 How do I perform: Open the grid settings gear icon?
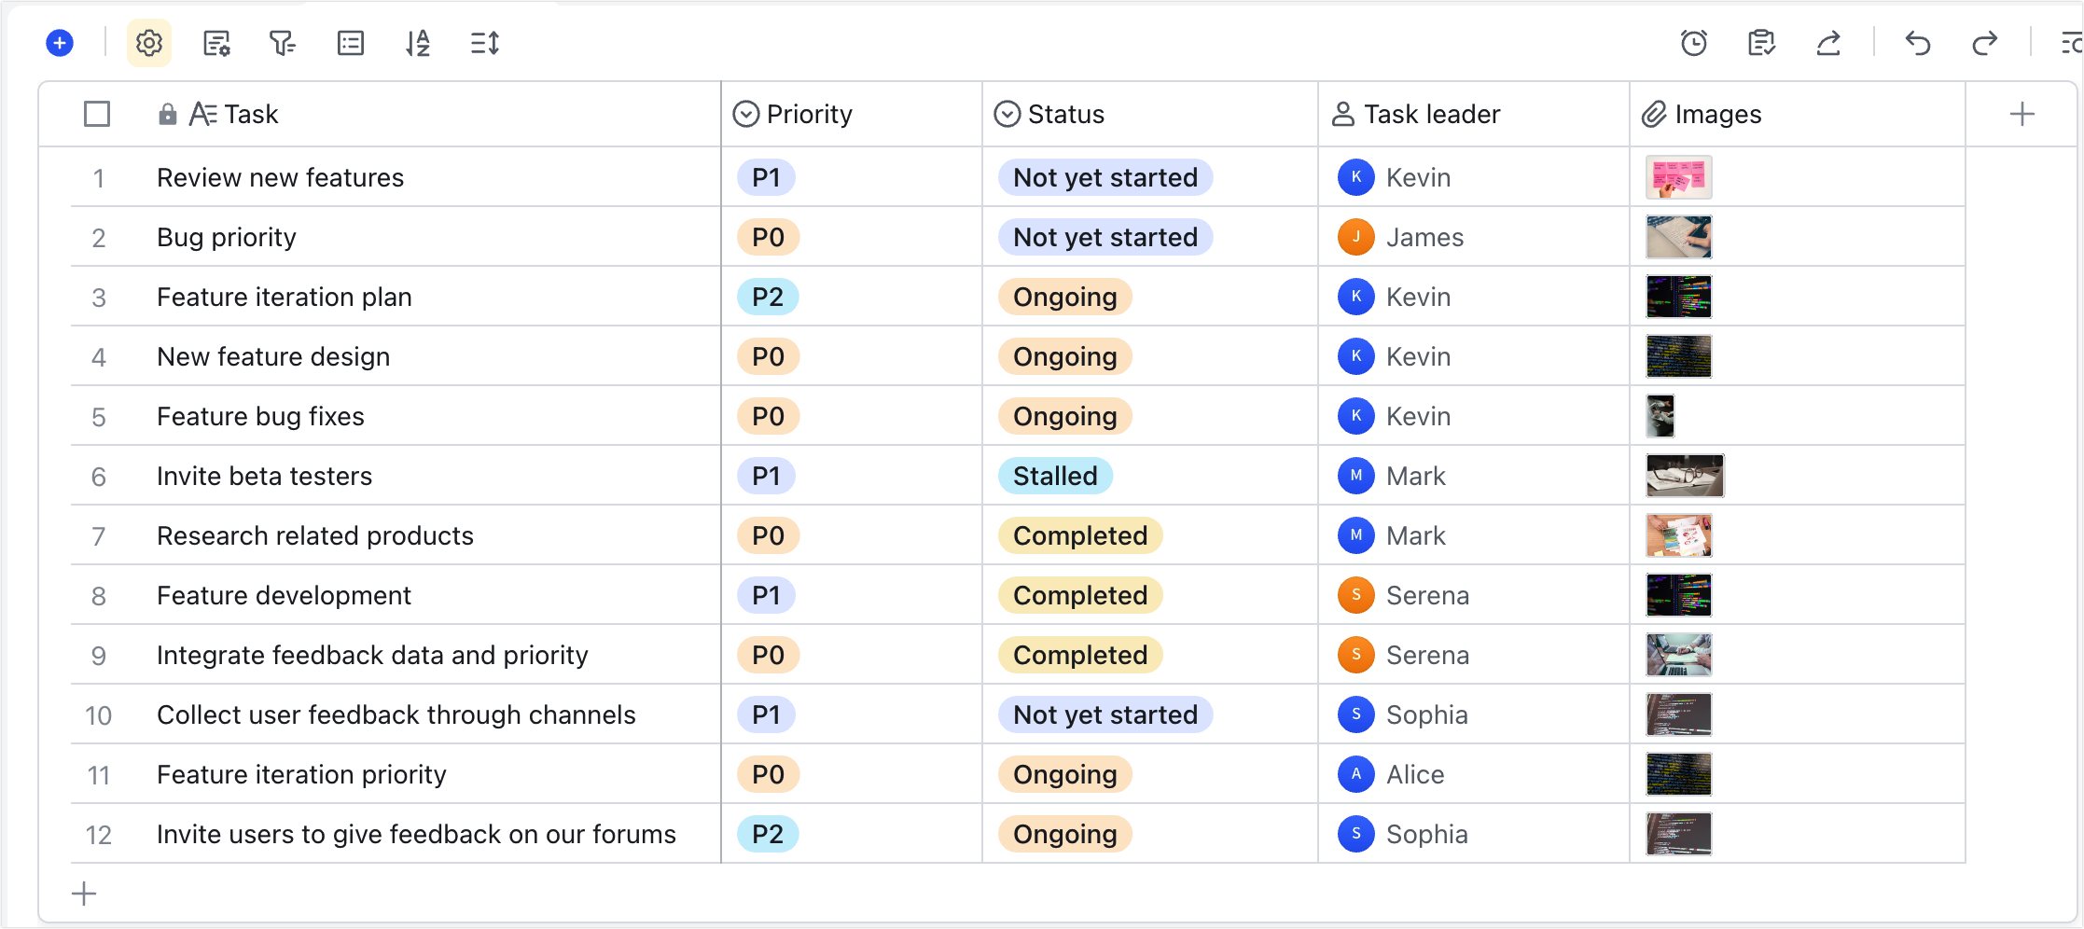[148, 43]
